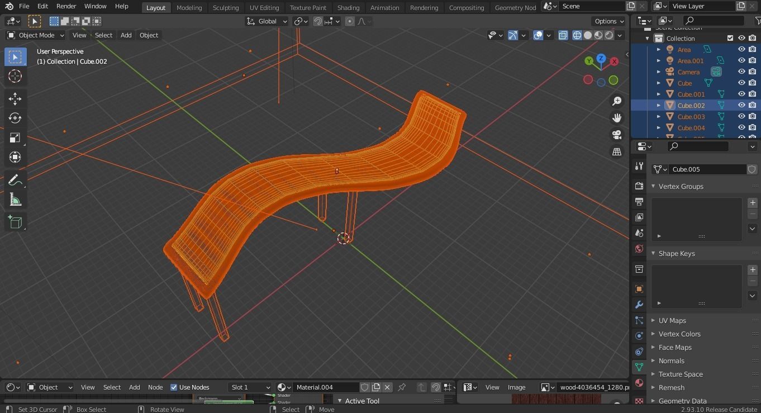The image size is (761, 413).
Task: Toggle the Use Nodes checkbox
Action: (x=174, y=387)
